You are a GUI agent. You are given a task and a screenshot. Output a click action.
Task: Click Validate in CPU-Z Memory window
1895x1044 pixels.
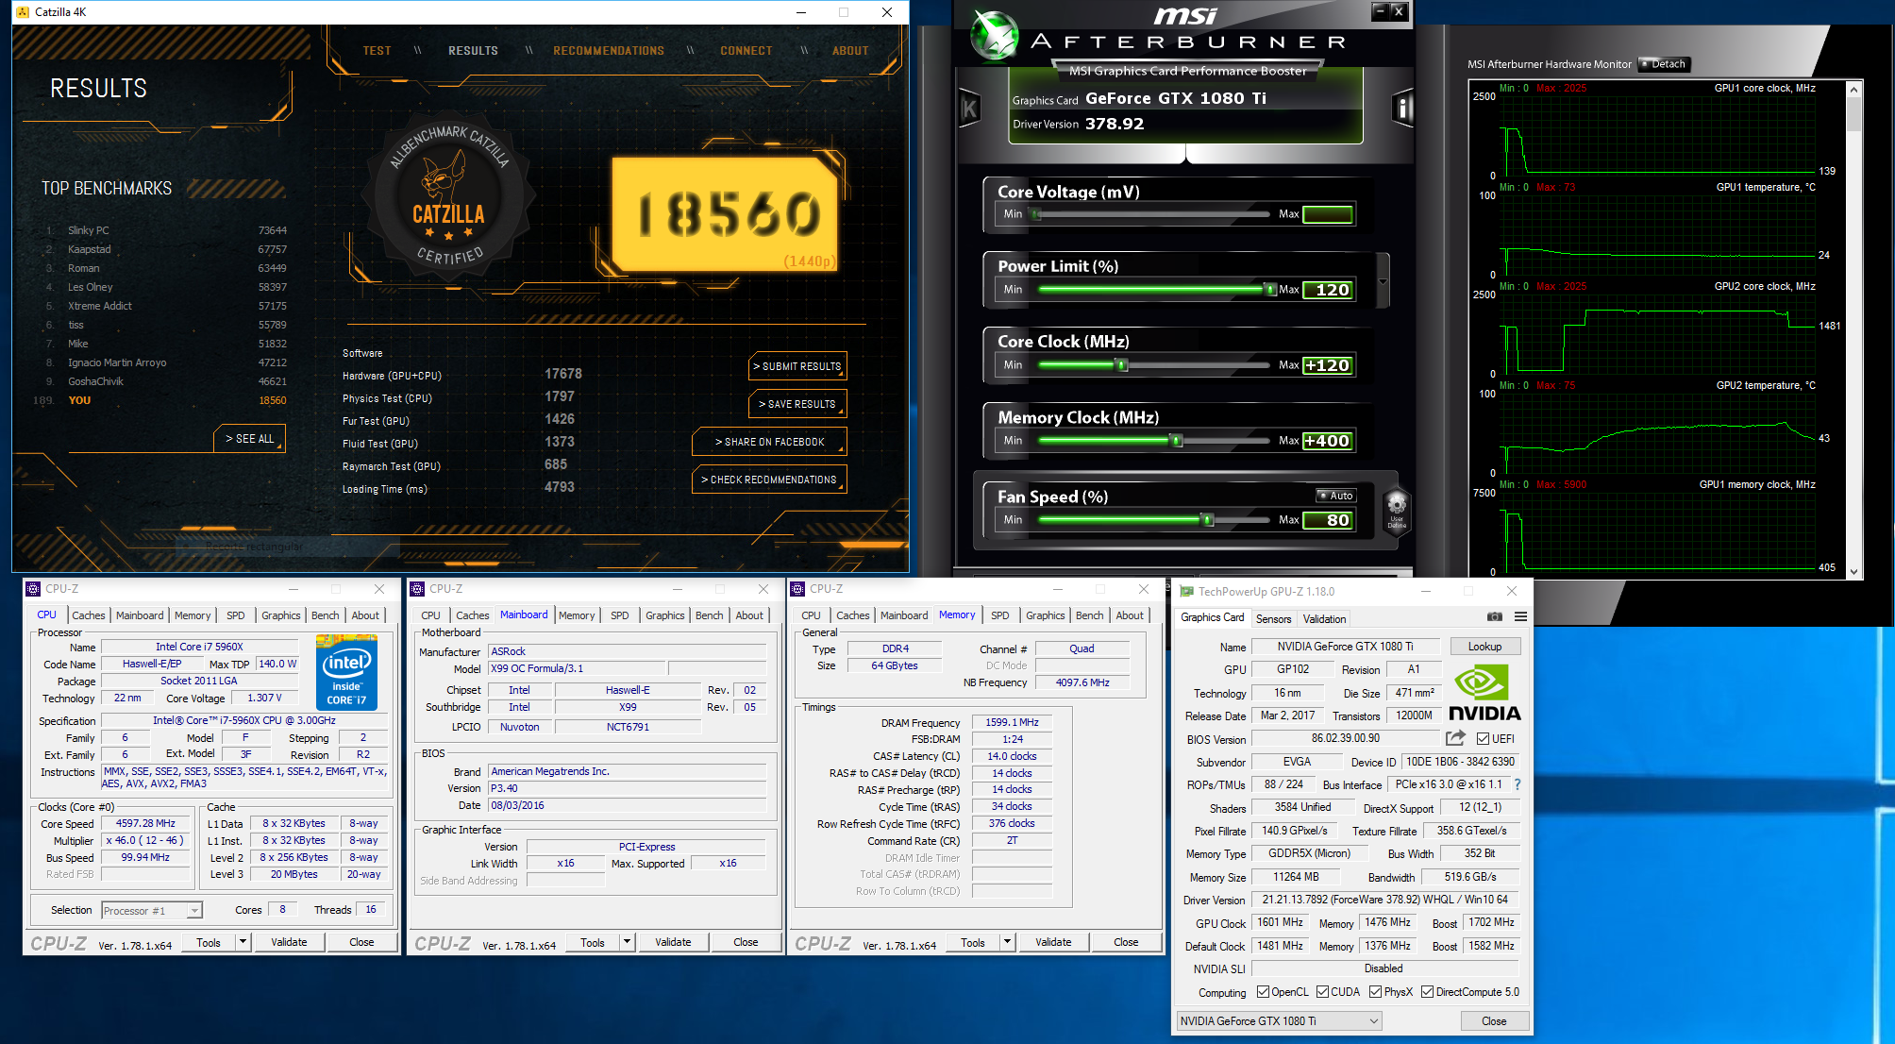coord(1053,942)
